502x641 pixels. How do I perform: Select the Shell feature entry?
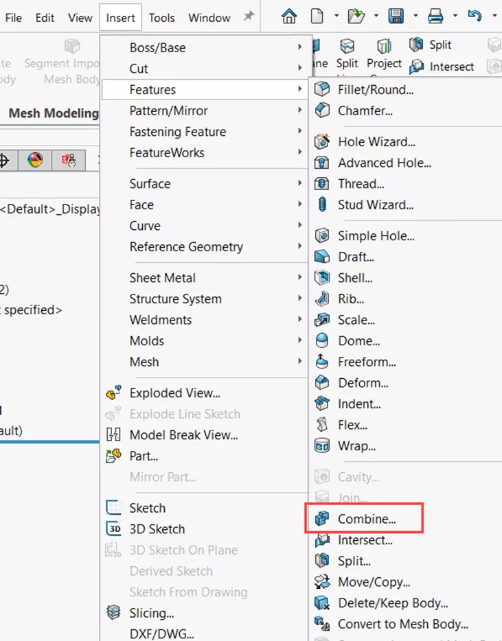(354, 278)
